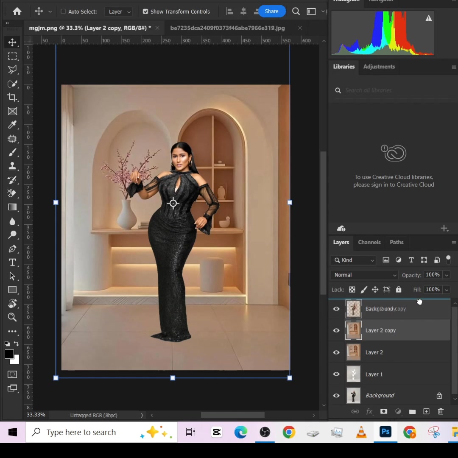
Task: Open status bar document info arrow
Action: [142, 415]
